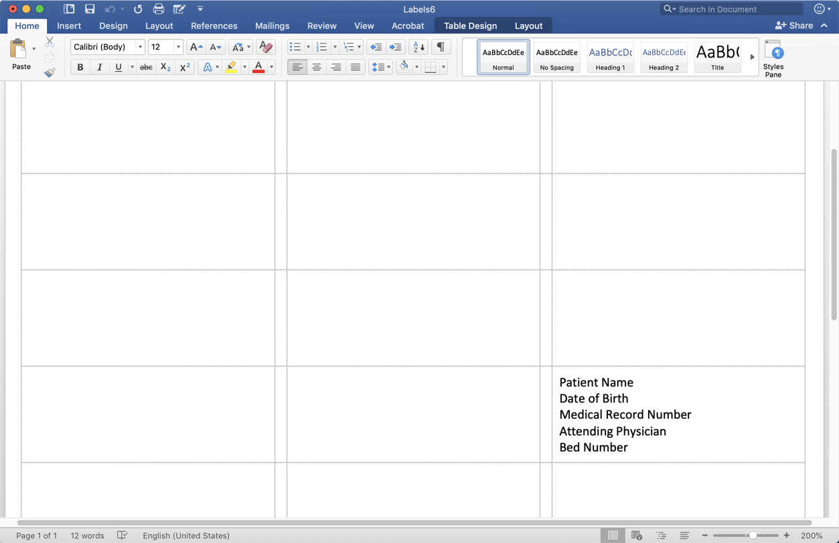839x543 pixels.
Task: Show paragraph marks with the pilcrow icon
Action: 441,47
